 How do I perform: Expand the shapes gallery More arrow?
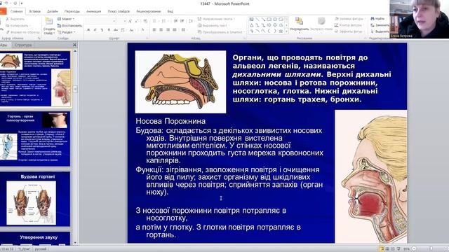(x=286, y=31)
